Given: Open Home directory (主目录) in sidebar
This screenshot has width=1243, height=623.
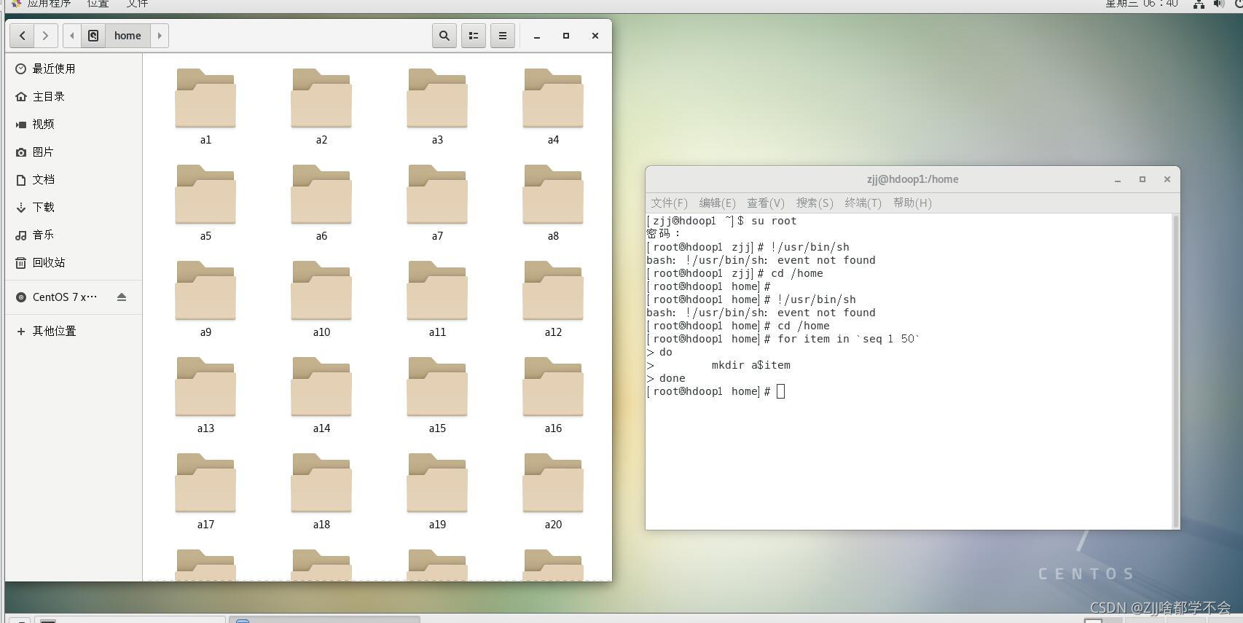Looking at the screenshot, I should click(74, 96).
